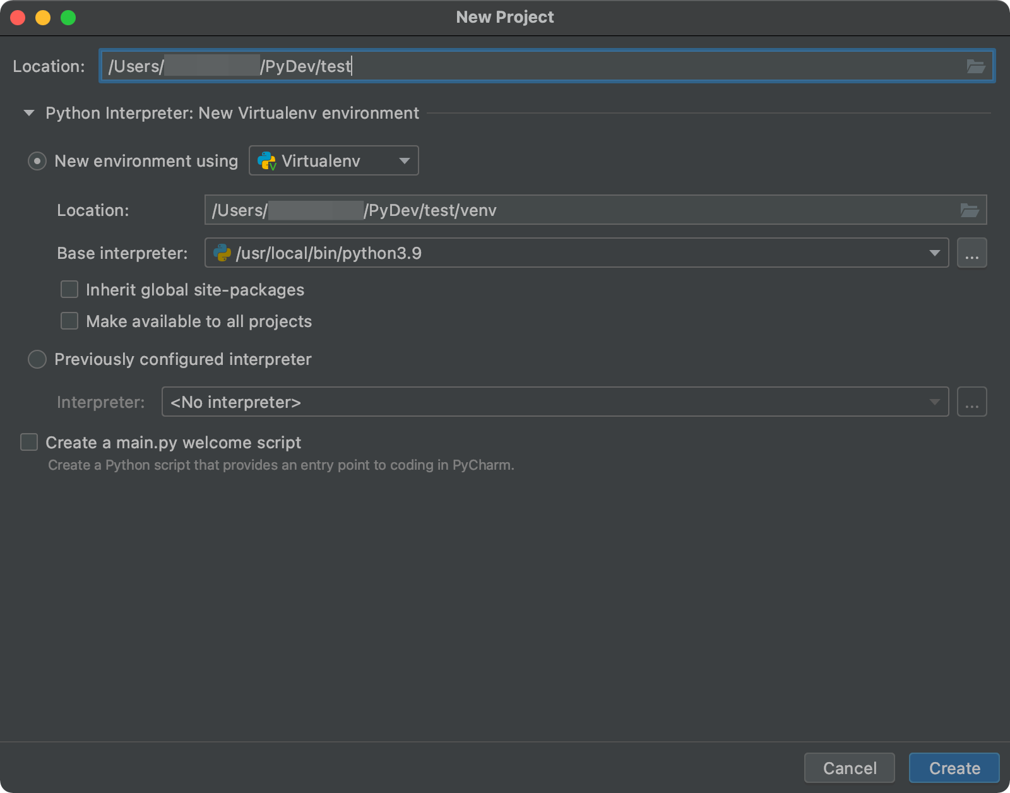This screenshot has height=793, width=1010.
Task: Focus the project Location path field
Action: (x=547, y=66)
